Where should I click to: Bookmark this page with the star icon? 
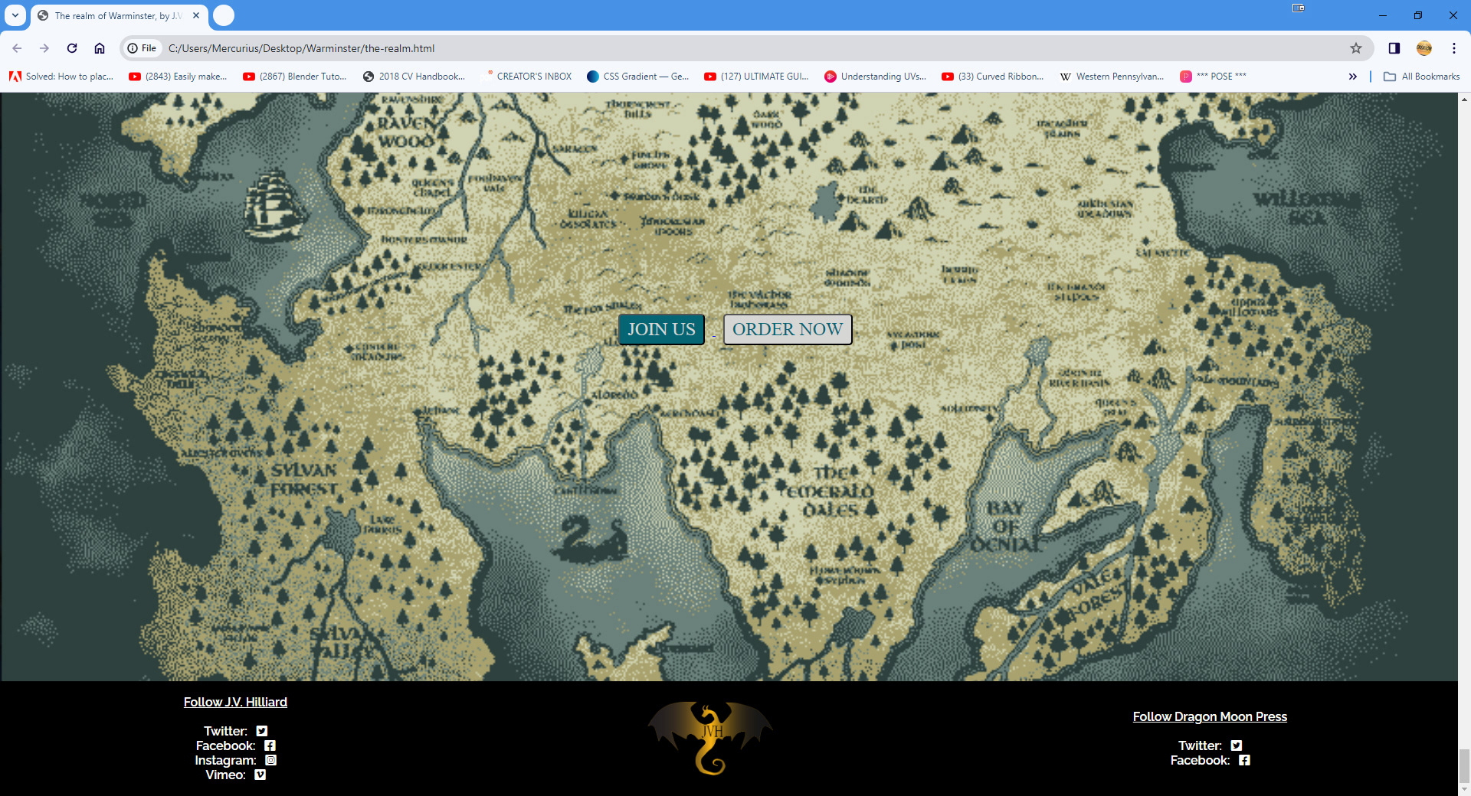click(1356, 48)
